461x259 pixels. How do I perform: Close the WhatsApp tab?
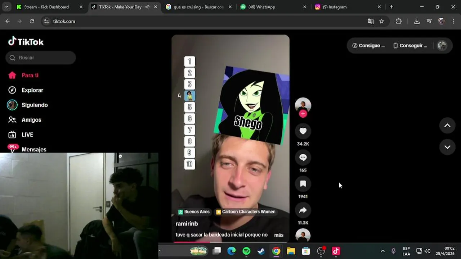pyautogui.click(x=305, y=7)
